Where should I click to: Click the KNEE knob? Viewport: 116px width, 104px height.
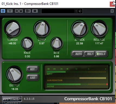[27, 43]
